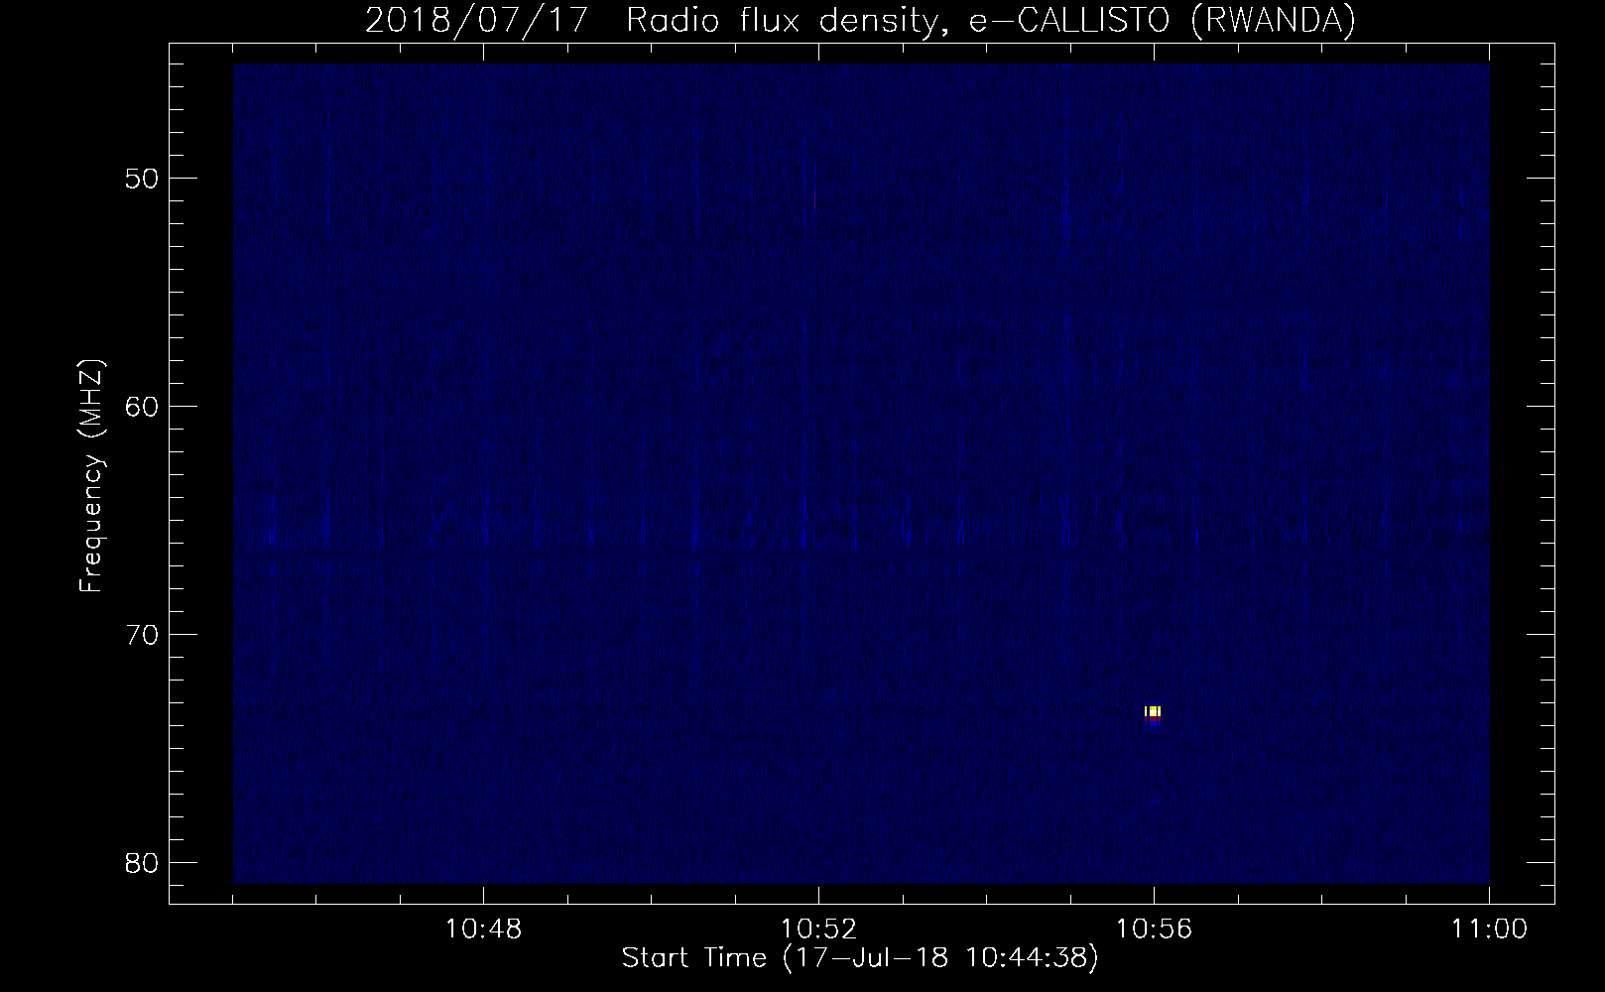Click the 10:52 time tick label

tap(818, 930)
